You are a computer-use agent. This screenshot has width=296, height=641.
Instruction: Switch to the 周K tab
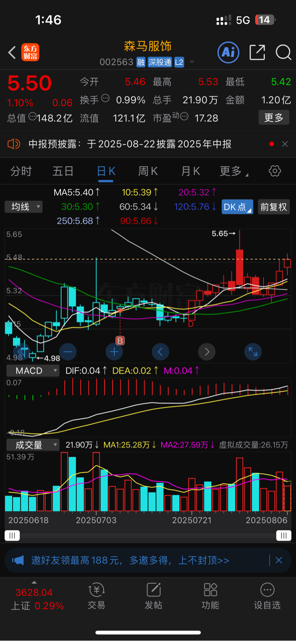[x=148, y=171]
